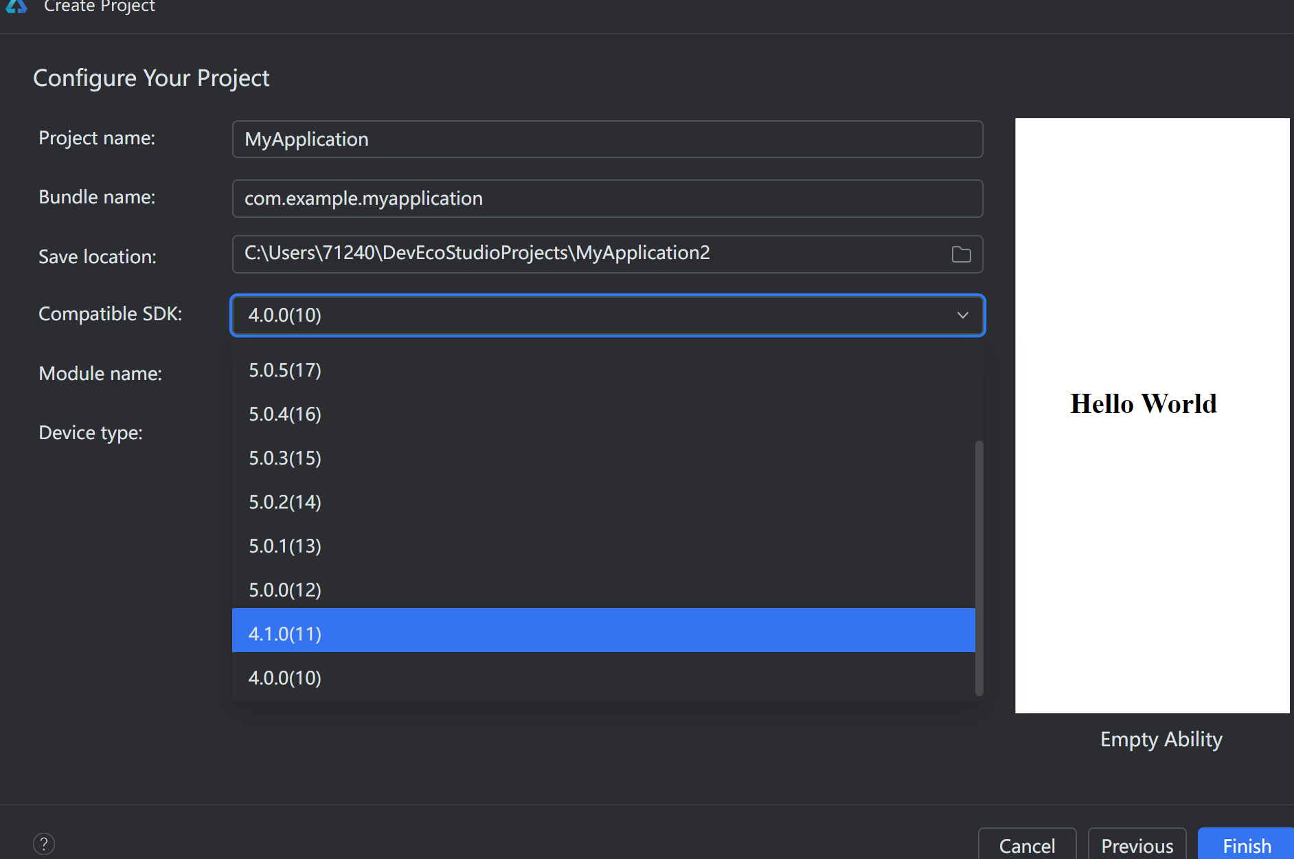Go back with the Previous button
This screenshot has width=1294, height=859.
(1137, 845)
